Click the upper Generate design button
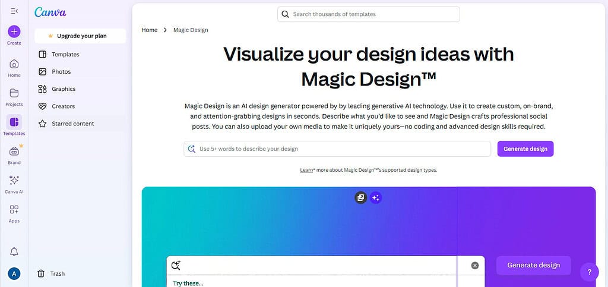 (525, 149)
